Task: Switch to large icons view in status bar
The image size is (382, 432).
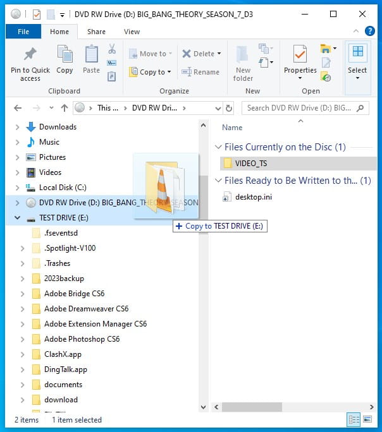Action: coord(367,420)
